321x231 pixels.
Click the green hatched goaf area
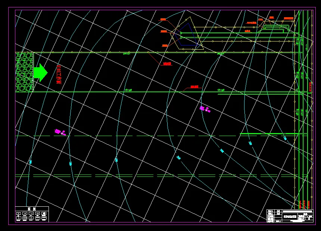(24, 72)
